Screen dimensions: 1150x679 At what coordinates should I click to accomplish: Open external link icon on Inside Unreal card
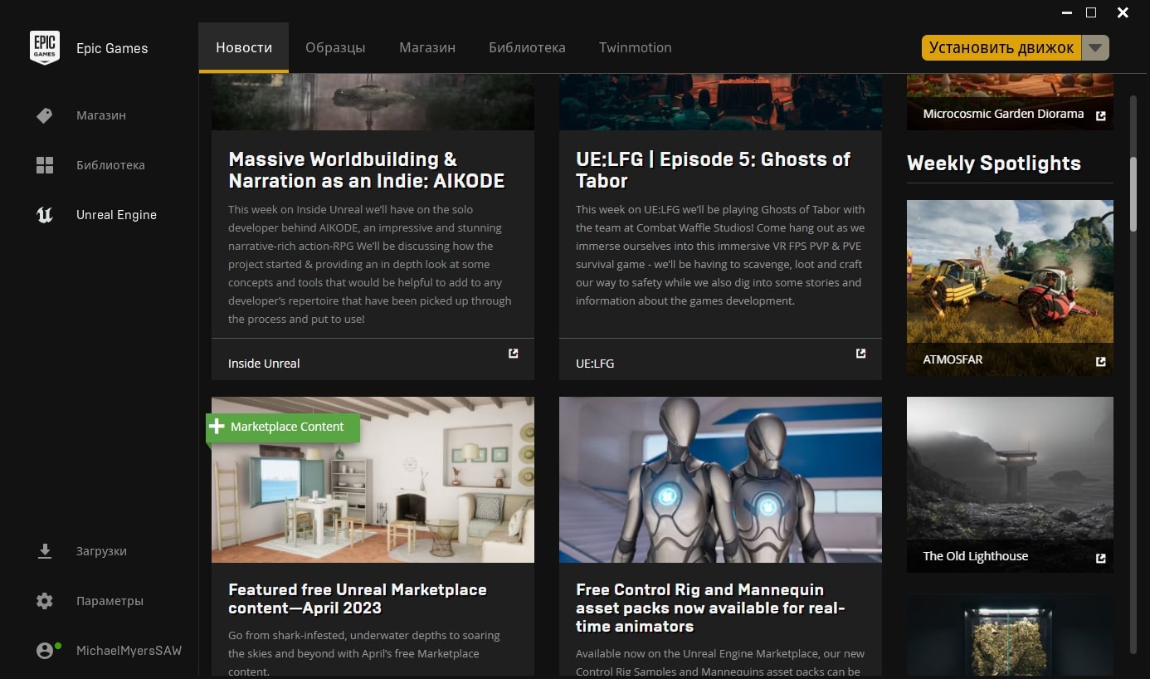coord(514,354)
